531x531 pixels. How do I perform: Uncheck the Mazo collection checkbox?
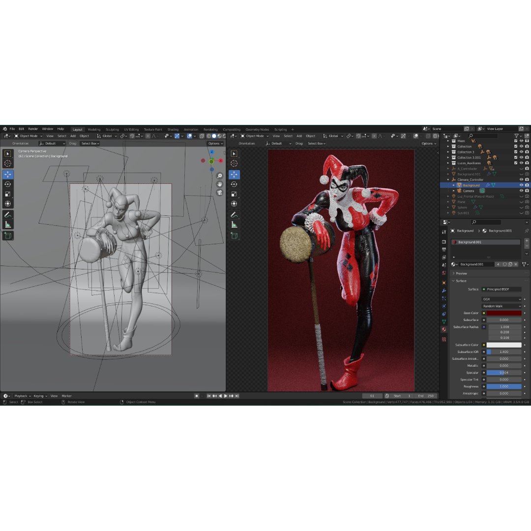[516, 141]
